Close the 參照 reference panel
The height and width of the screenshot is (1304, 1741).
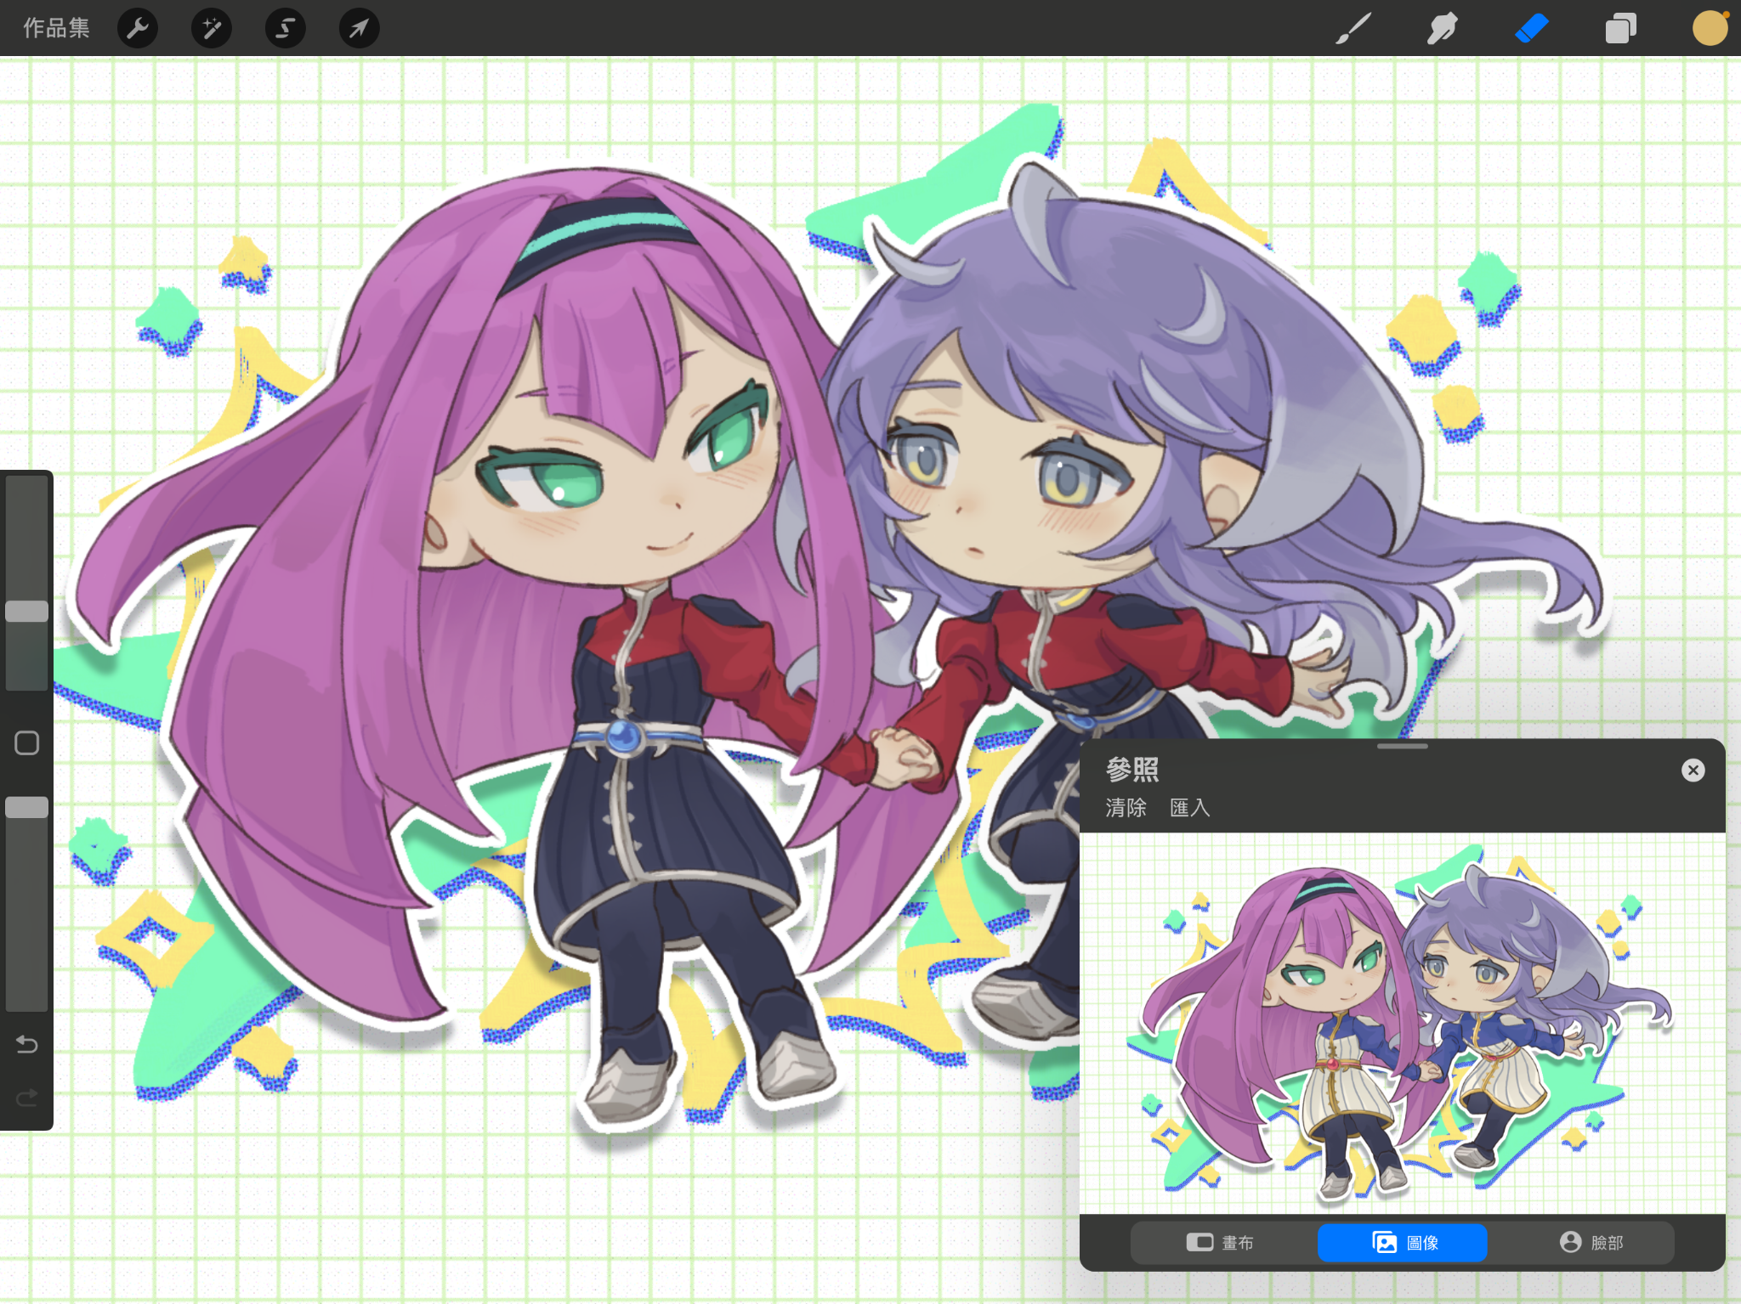pyautogui.click(x=1693, y=770)
